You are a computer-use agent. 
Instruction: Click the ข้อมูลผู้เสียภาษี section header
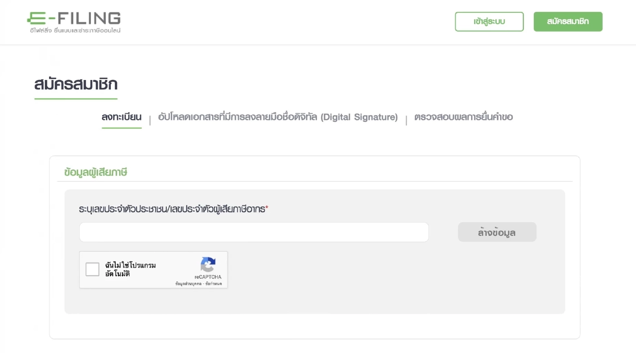(95, 172)
